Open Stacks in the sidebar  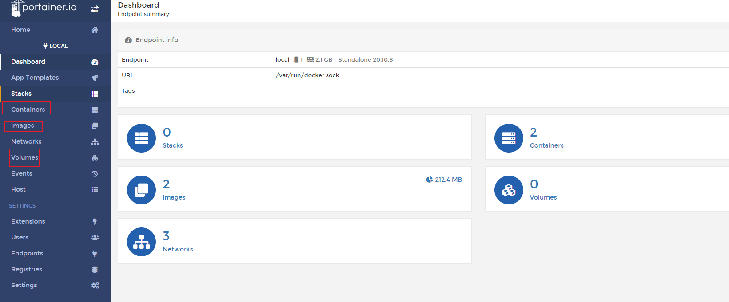coord(21,94)
